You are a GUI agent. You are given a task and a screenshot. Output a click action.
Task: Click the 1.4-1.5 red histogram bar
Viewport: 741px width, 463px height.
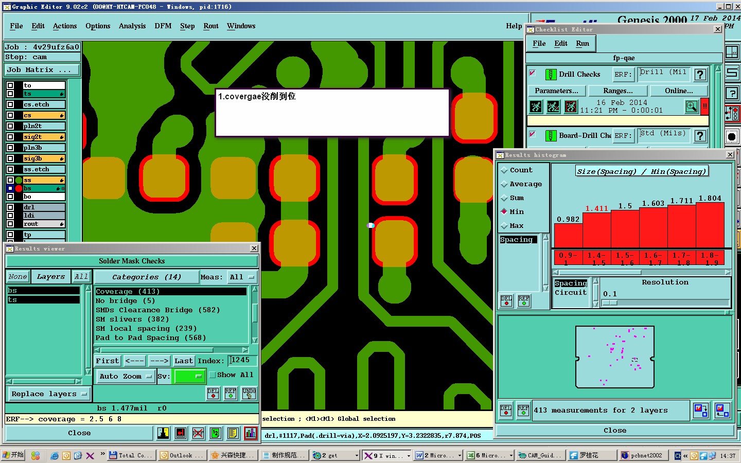click(597, 230)
